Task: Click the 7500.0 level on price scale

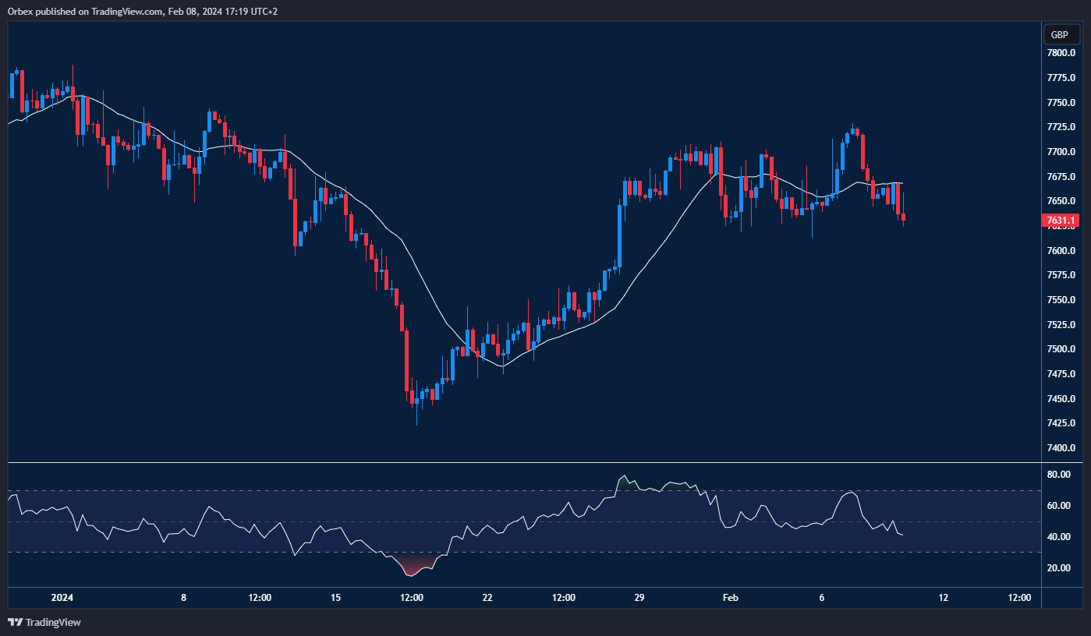Action: 1061,349
